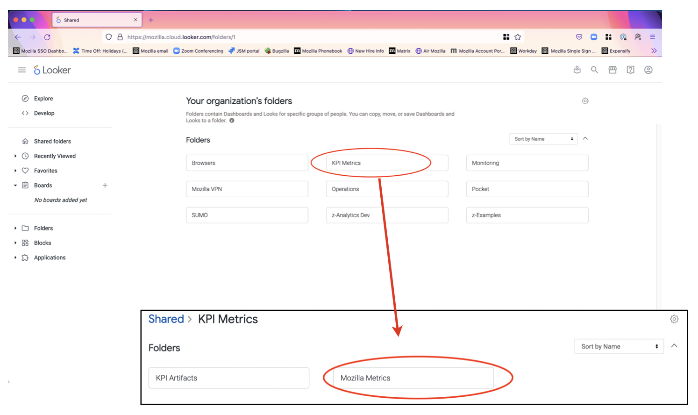Select Explore in the left sidebar
This screenshot has height=415, width=698.
click(43, 99)
